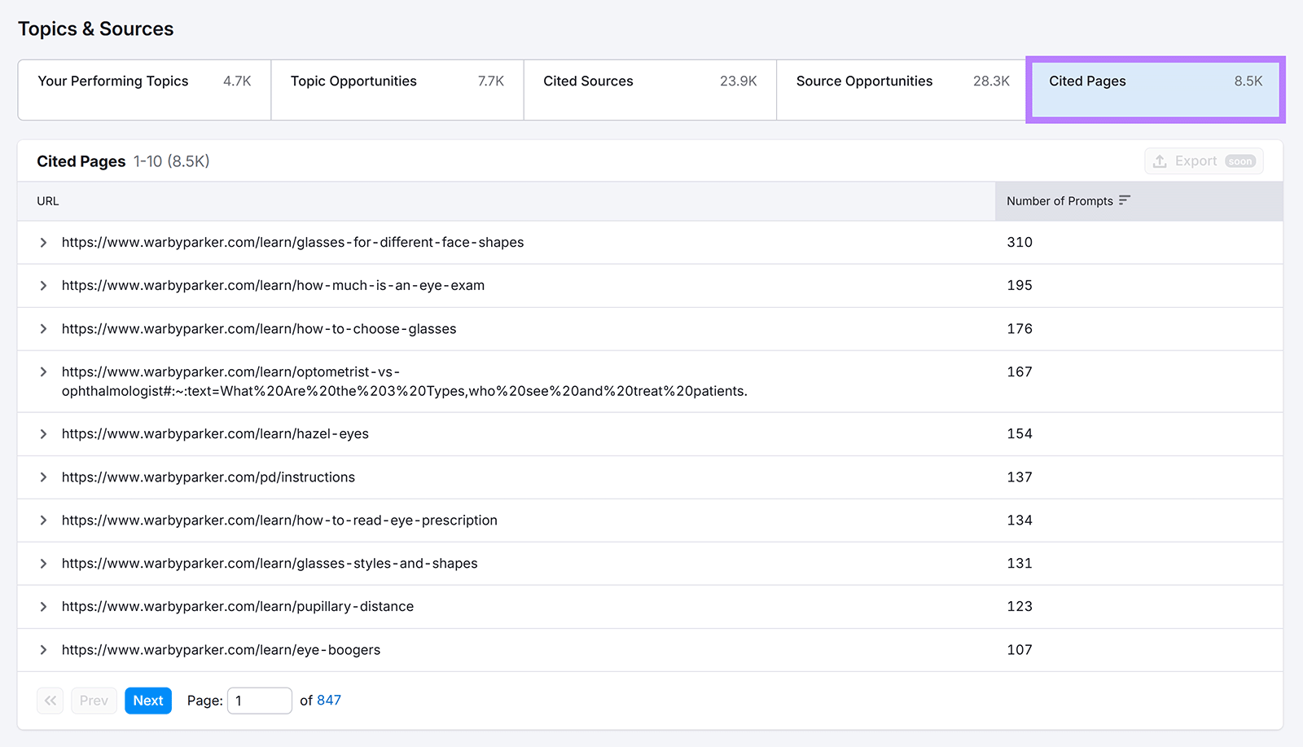Expand the how-to-read-eye-prescription row
1303x747 pixels.
(x=43, y=521)
